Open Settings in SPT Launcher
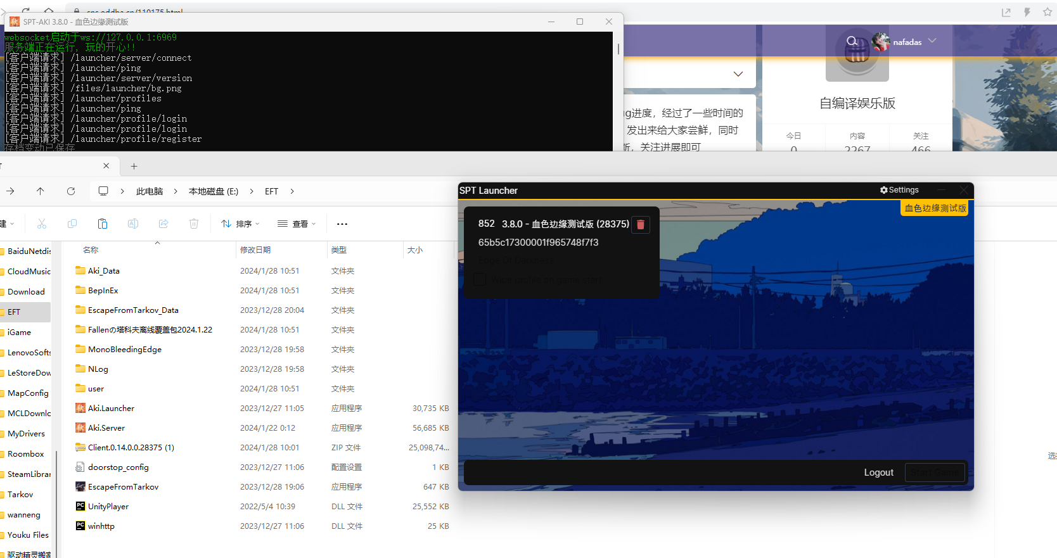The height and width of the screenshot is (558, 1057). click(899, 190)
